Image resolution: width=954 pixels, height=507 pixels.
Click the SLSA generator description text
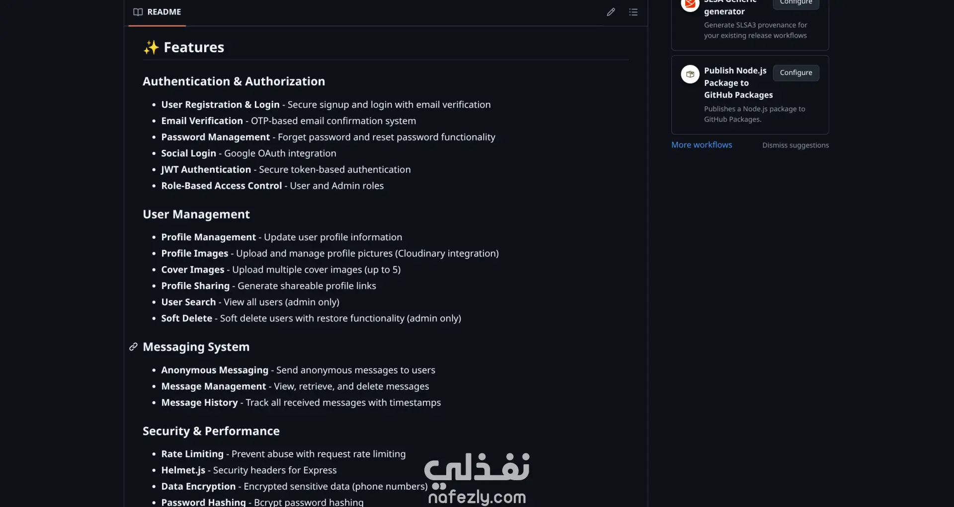click(755, 30)
